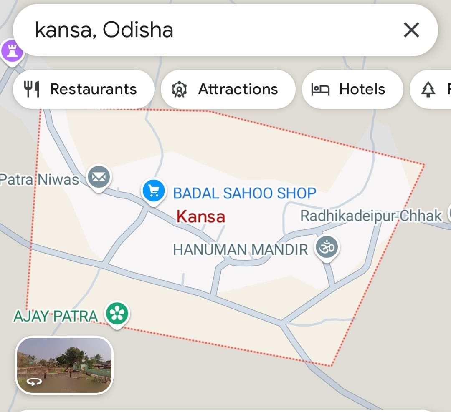This screenshot has height=412, width=451.
Task: Filter map by Restaurants chip
Action: tap(84, 89)
